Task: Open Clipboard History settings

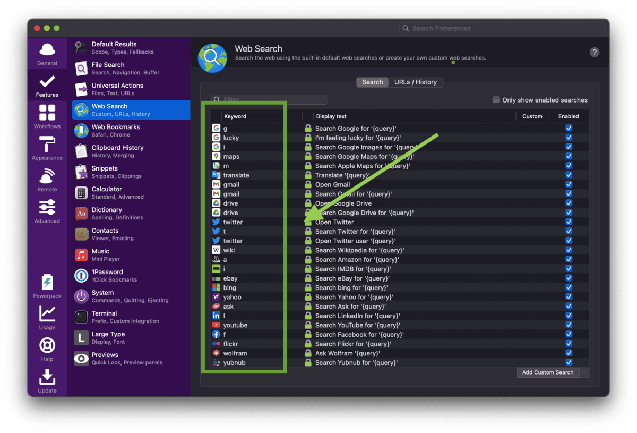Action: coord(131,151)
